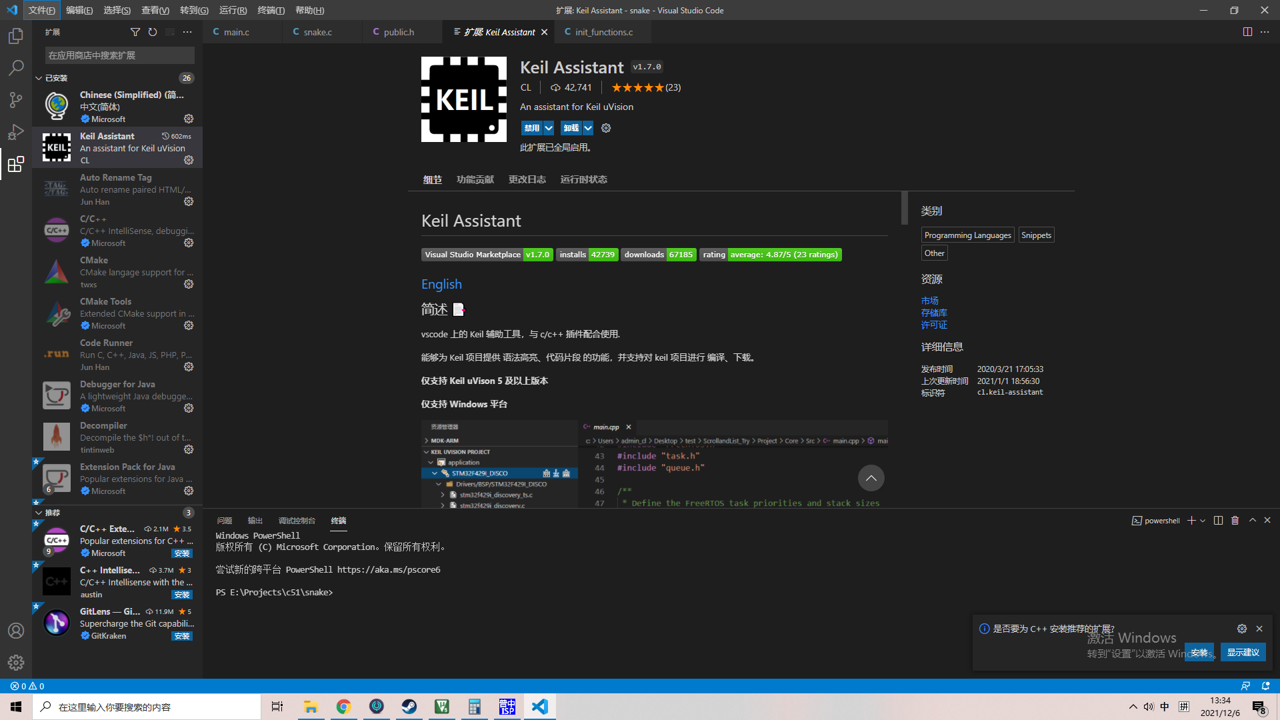1280x720 pixels.
Task: Open the editor more actions menu
Action: [1265, 32]
